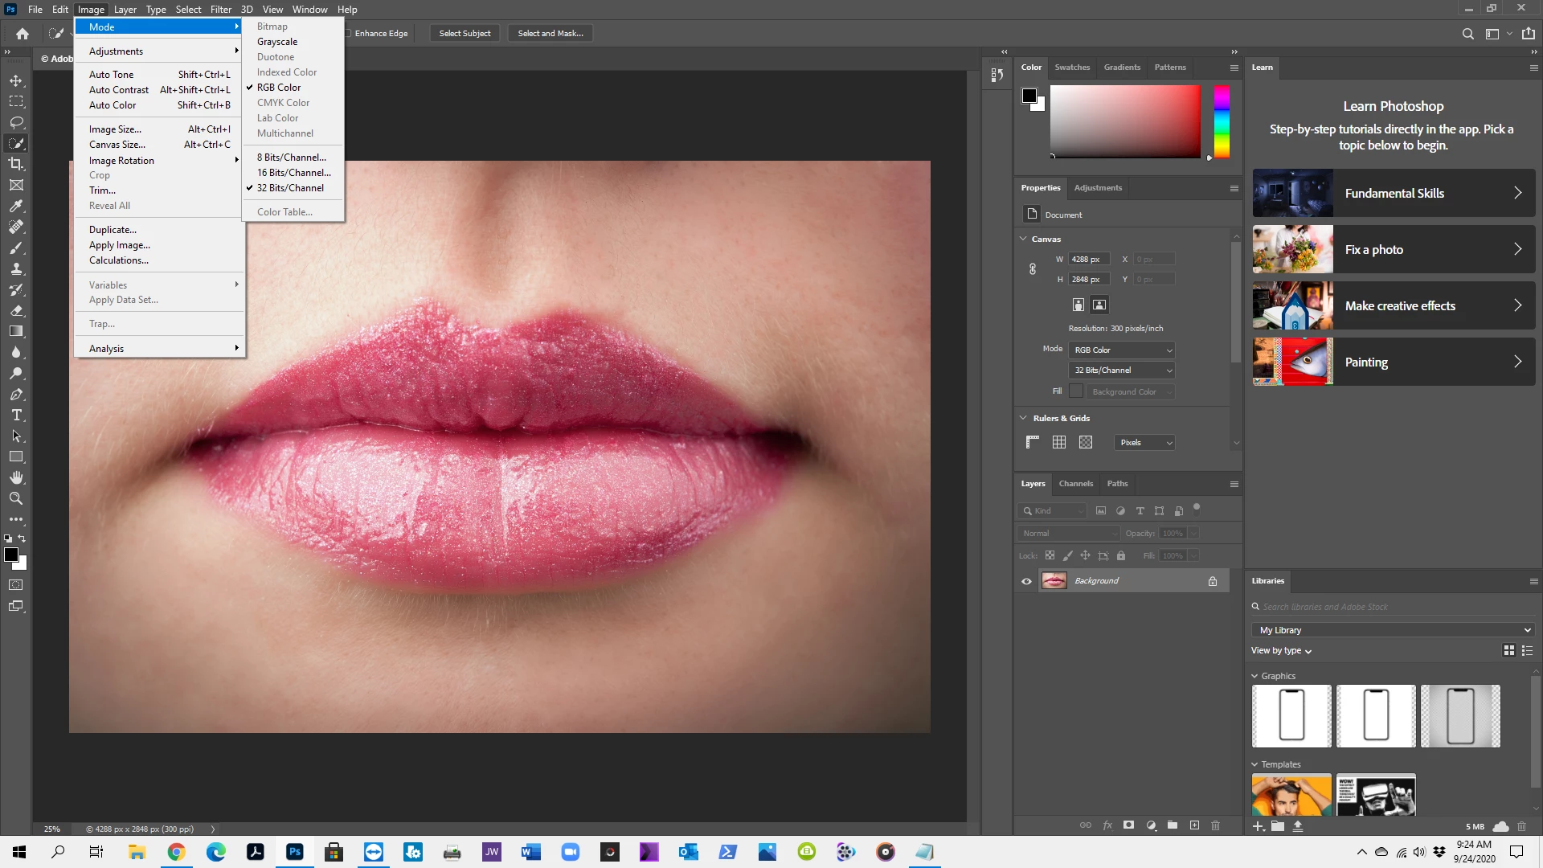Open the Fundamental Skills tutorial

tap(1394, 193)
